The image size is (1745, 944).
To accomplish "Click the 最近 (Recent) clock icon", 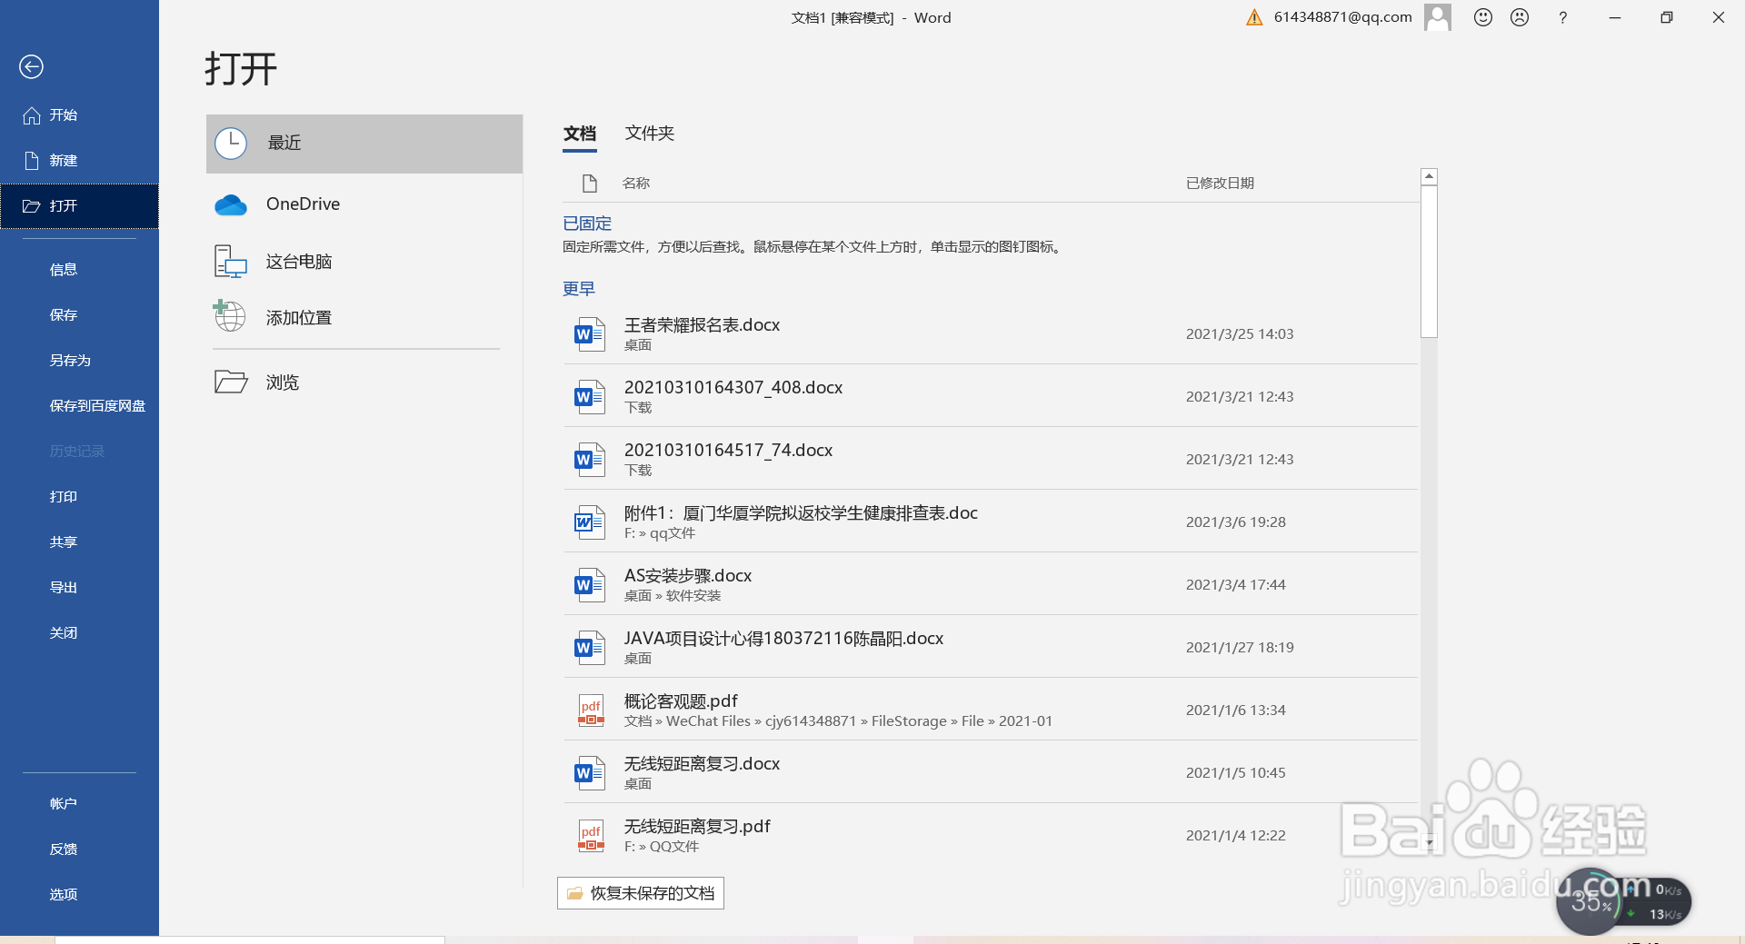I will (231, 143).
